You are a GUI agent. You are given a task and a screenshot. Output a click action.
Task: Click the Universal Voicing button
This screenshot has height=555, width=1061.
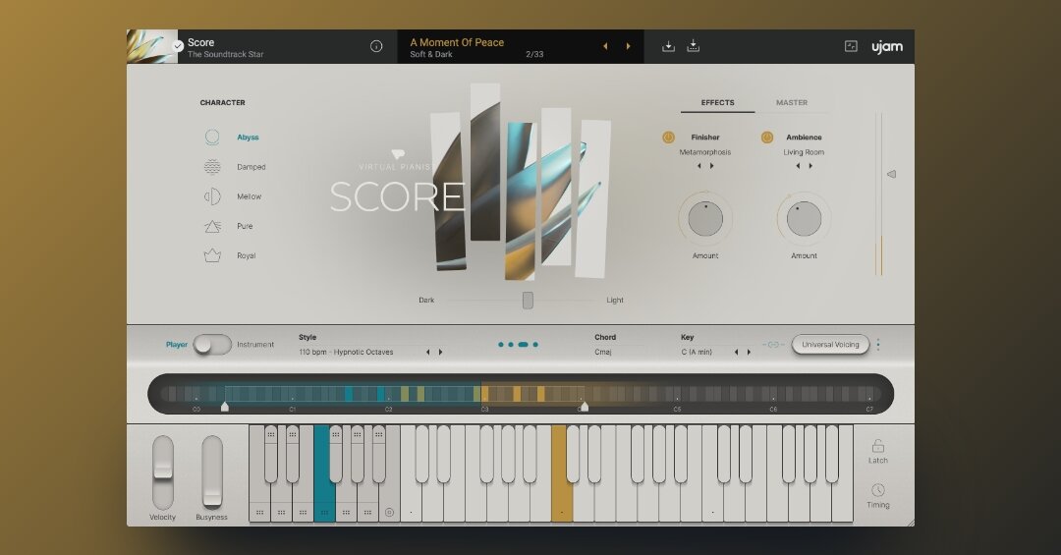tap(830, 345)
